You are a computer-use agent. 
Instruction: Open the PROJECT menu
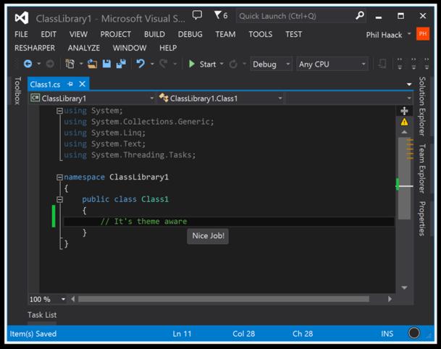pos(116,34)
